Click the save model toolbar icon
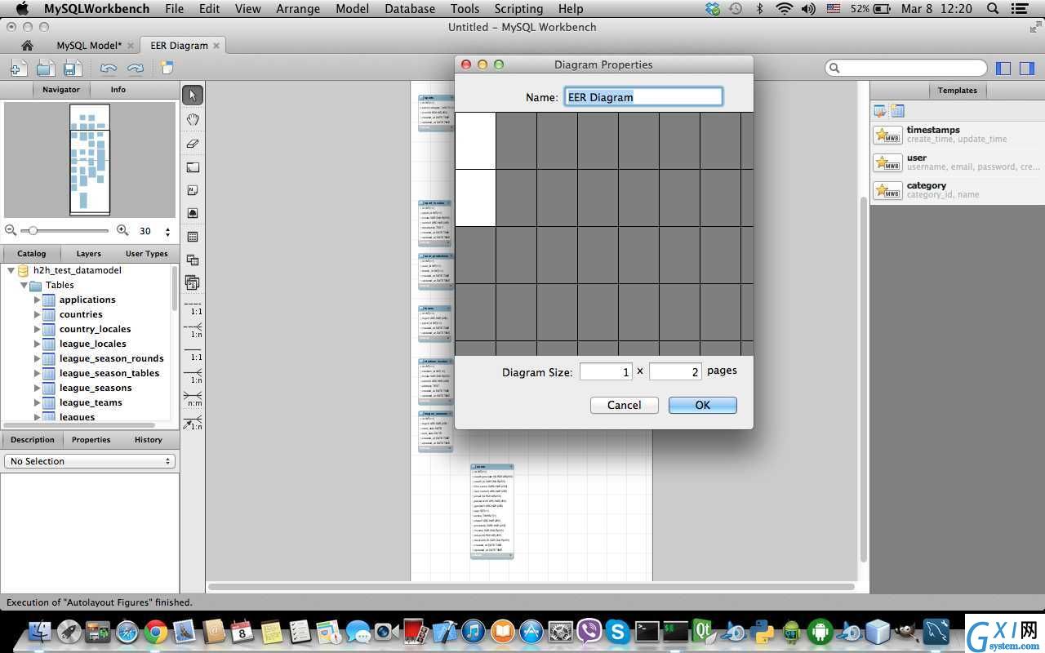 [x=72, y=69]
